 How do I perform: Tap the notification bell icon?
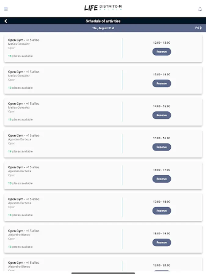[200, 9]
